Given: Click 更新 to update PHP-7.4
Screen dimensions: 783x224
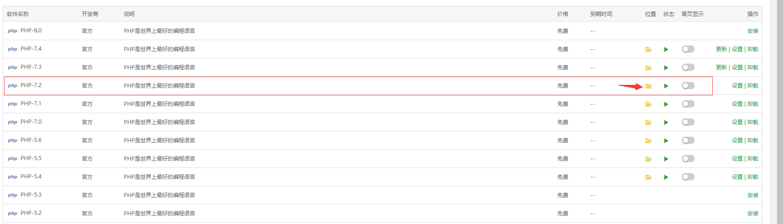Looking at the screenshot, I should tap(721, 49).
